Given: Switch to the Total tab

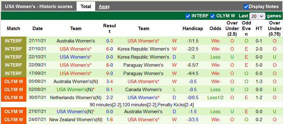Looking at the screenshot, I should coord(86,7).
